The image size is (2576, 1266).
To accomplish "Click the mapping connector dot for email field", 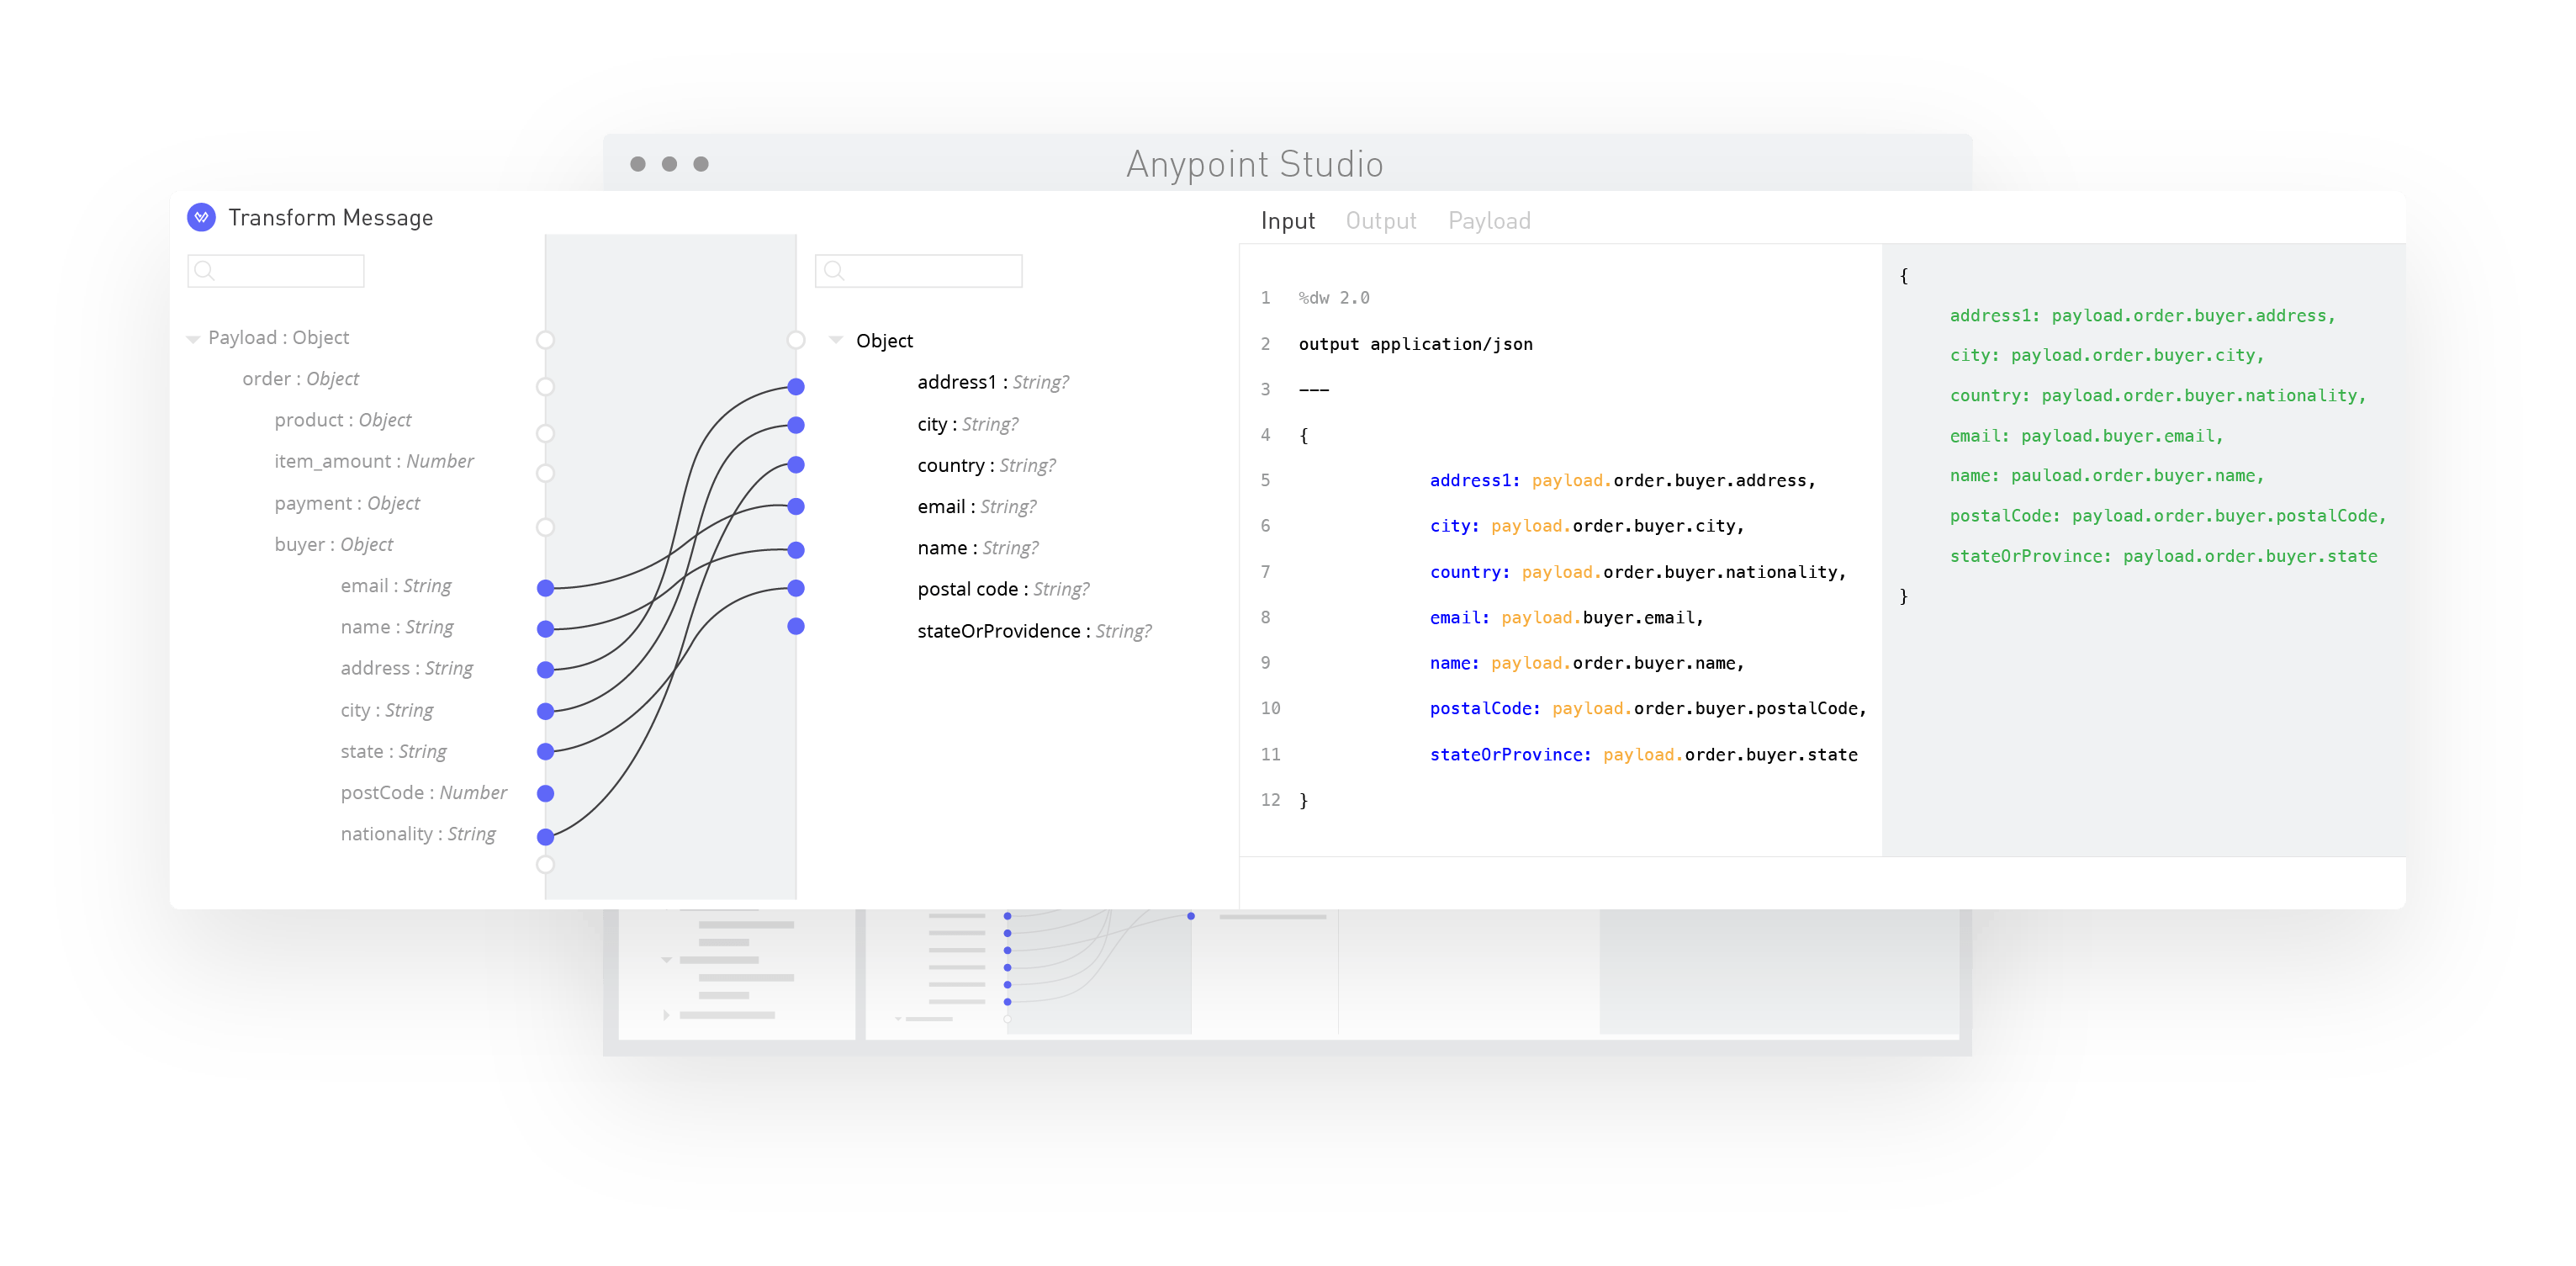I will 547,585.
